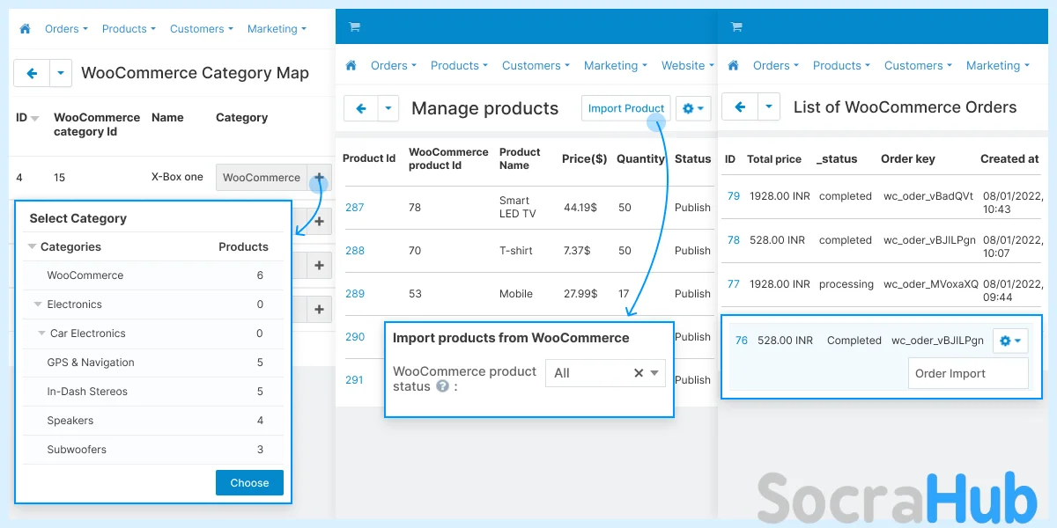Viewport: 1057px width, 528px height.
Task: Select the Speakers category row
Action: [70, 421]
